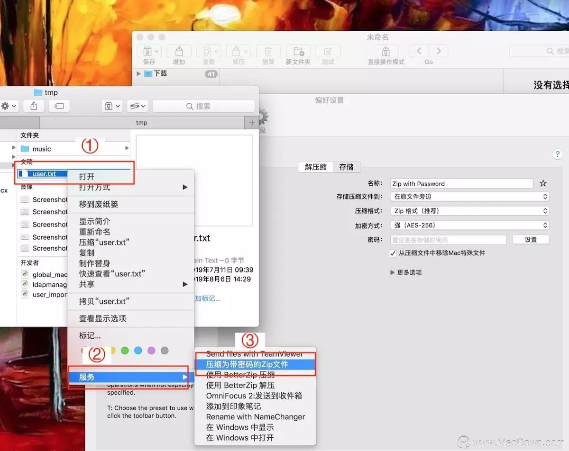This screenshot has width=569, height=451.
Task: Click the 测试 (Test) toolbar icon
Action: [328, 51]
